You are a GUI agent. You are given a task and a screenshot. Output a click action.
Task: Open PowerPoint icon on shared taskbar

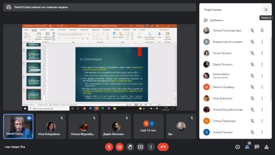tap(96, 109)
